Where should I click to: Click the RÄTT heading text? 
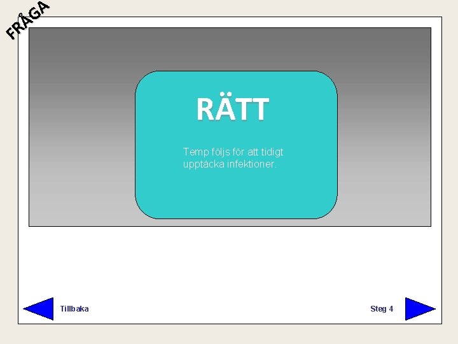coord(233,107)
